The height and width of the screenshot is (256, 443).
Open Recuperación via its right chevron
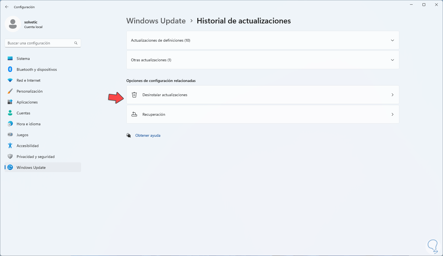pyautogui.click(x=393, y=114)
